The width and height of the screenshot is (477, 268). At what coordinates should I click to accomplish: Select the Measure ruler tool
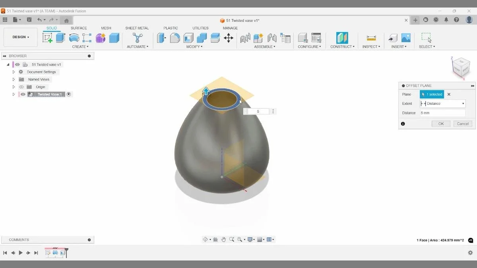tap(371, 38)
